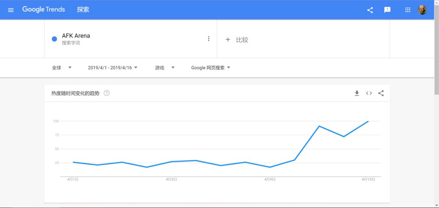
Task: Add a comparison term (比较)
Action: tap(237, 40)
